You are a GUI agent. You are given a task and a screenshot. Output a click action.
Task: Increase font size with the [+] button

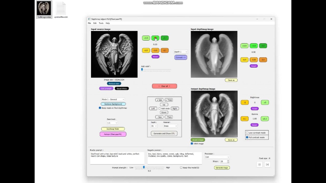pyautogui.click(x=267, y=164)
